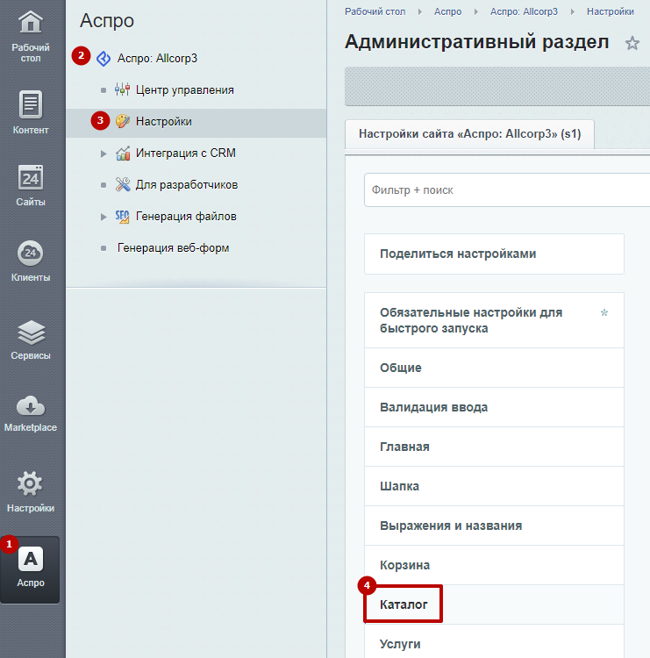Open the Рабочий стол home icon
650x658 pixels.
click(x=30, y=22)
